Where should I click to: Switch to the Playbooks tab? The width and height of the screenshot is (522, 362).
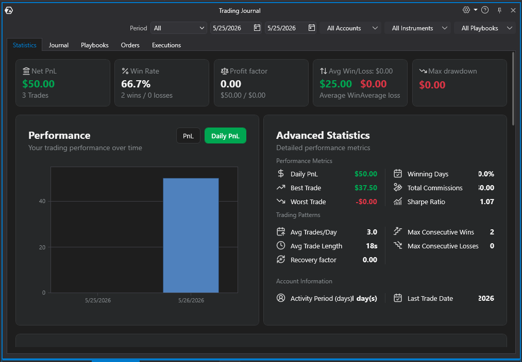click(94, 45)
